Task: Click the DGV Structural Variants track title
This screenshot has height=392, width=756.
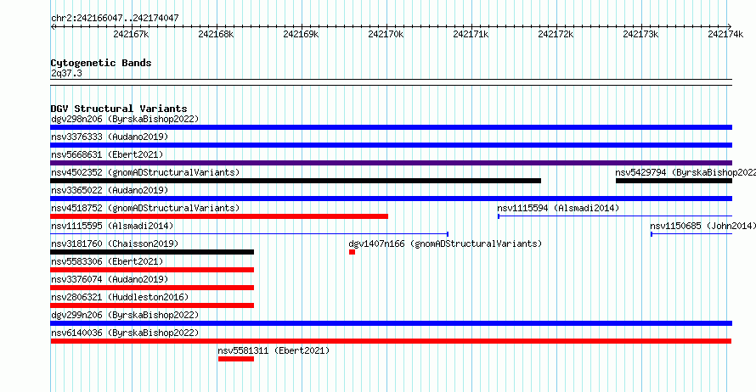Action: tap(119, 109)
